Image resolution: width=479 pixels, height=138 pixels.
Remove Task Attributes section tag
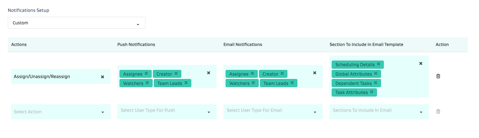tap(372, 92)
